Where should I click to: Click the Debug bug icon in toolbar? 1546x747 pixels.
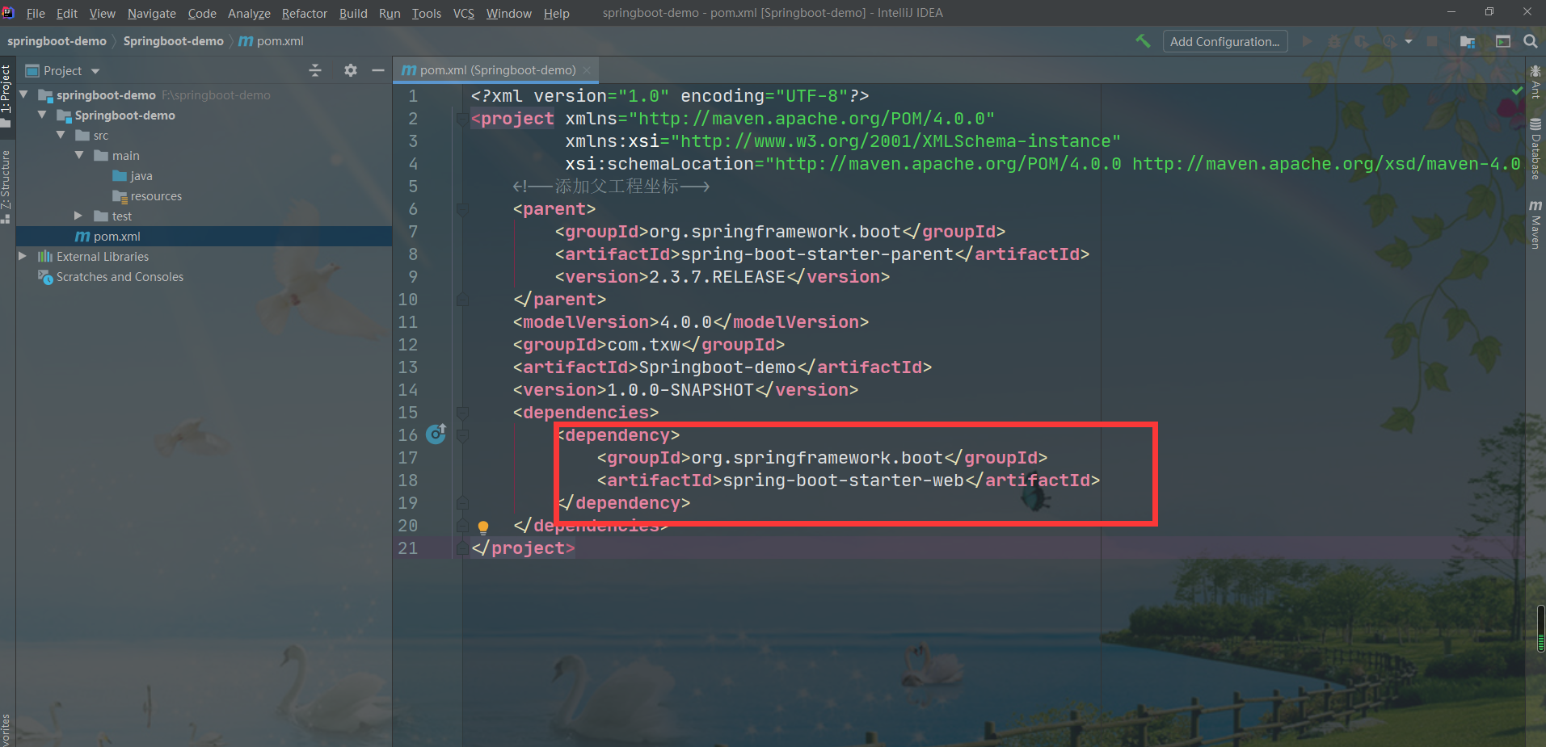(x=1334, y=41)
